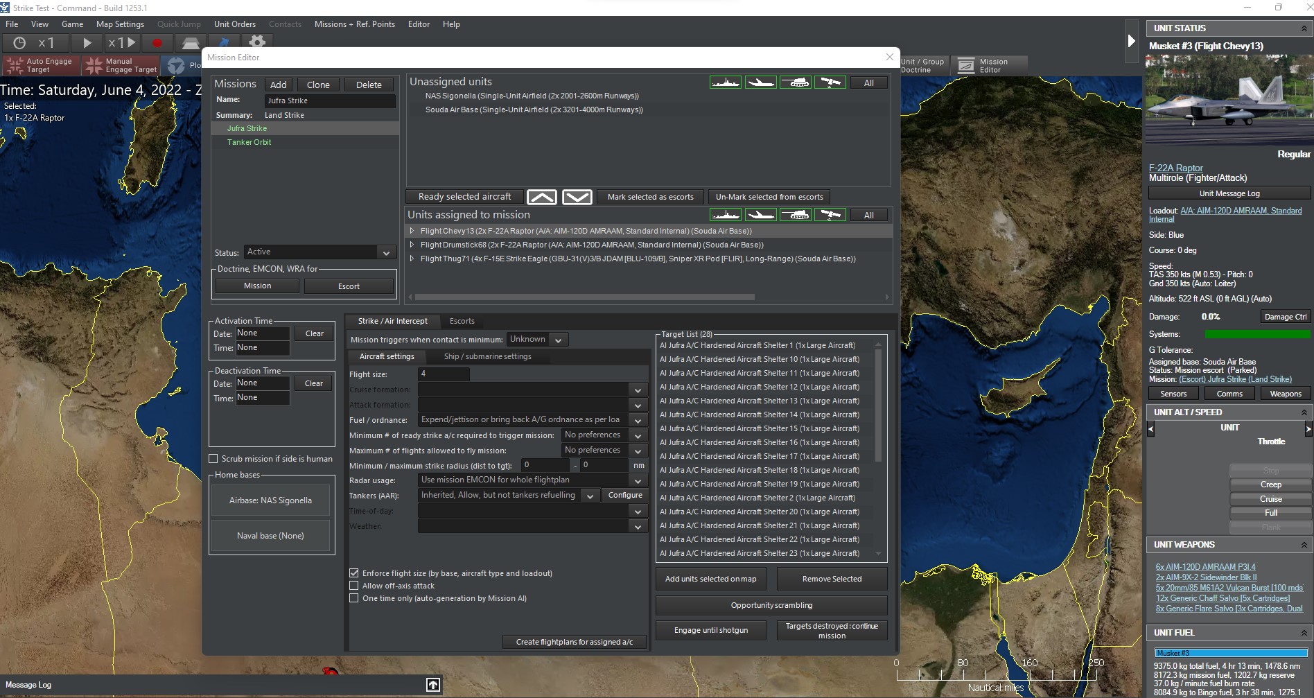Open the Weather dropdown
1314x698 pixels.
[637, 526]
